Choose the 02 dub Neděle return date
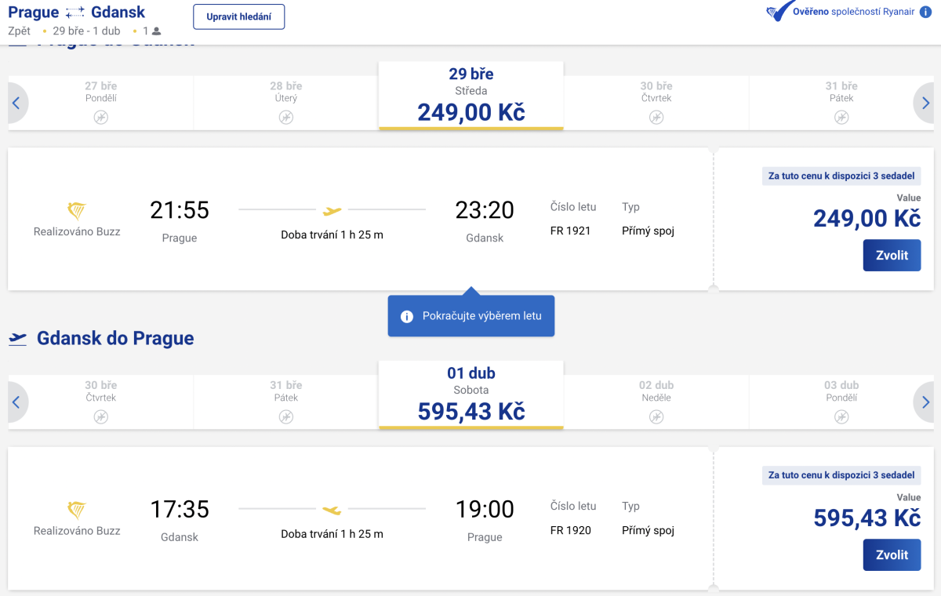 [656, 402]
